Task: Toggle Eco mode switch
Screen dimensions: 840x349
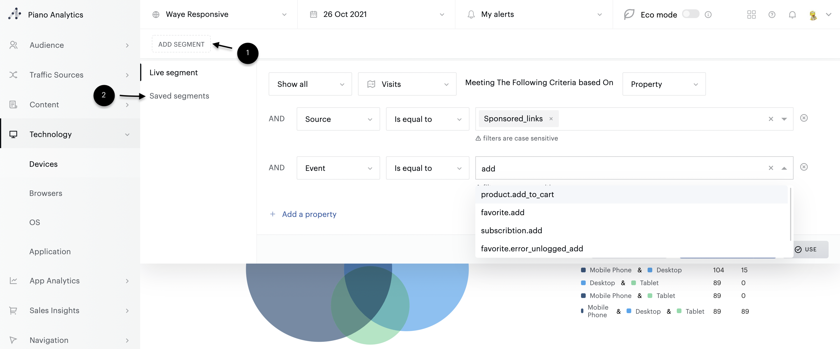Action: (691, 14)
